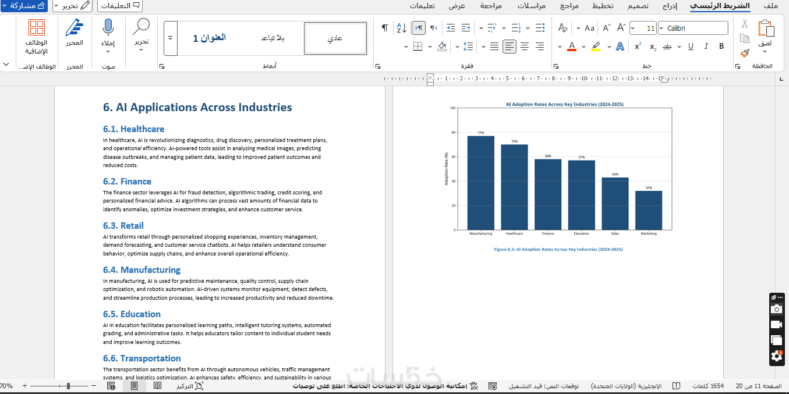Toggle Italic formatting
The height and width of the screenshot is (394, 789).
pos(706,47)
